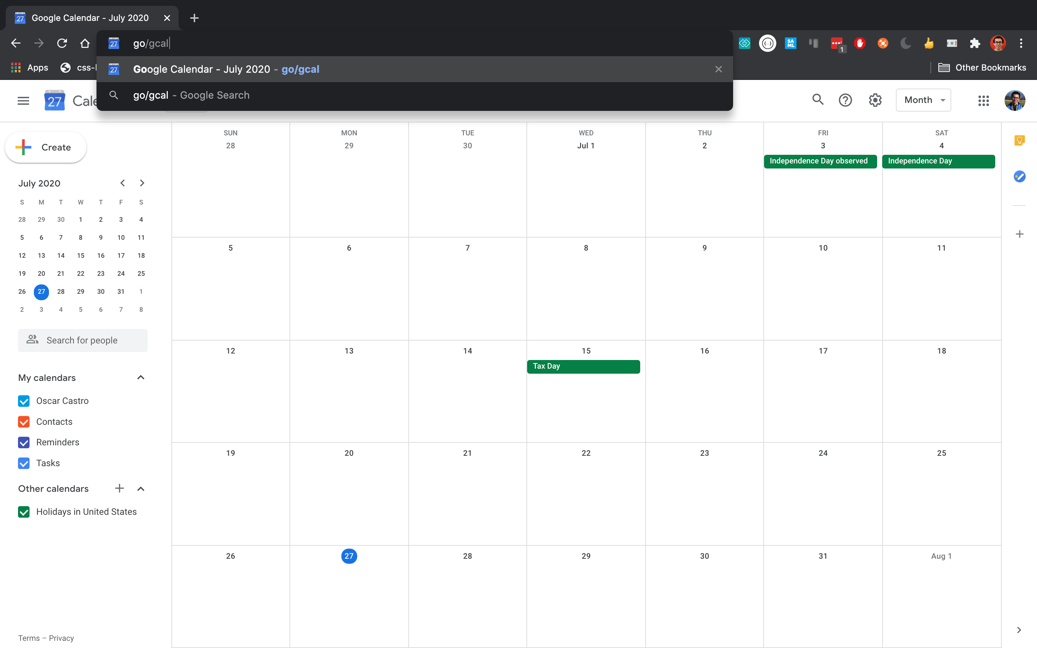Open the Month view dropdown

[923, 100]
